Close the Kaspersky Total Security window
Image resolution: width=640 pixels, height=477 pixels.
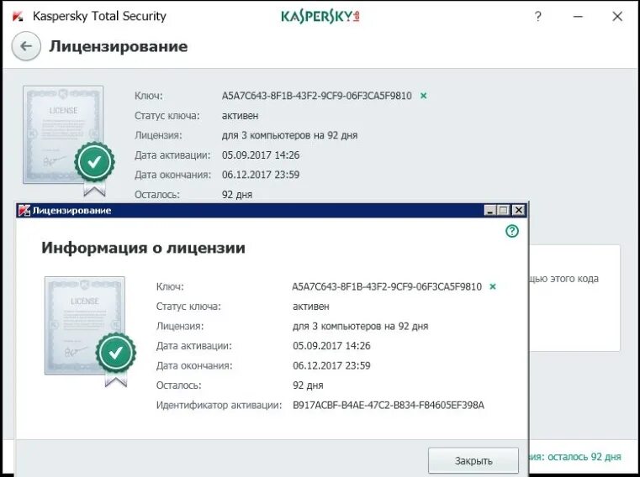[617, 17]
